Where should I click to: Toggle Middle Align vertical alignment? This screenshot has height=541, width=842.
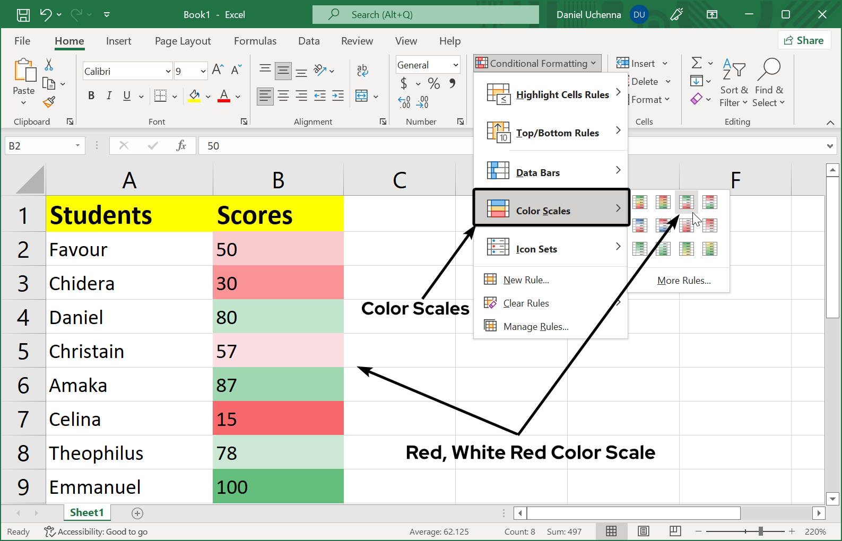pyautogui.click(x=283, y=70)
